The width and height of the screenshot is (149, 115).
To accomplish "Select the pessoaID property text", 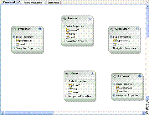I will click(x=74, y=30).
